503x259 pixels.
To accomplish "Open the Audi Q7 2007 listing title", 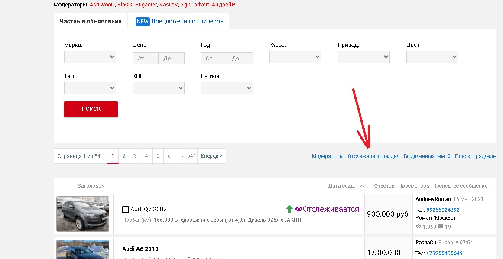I will pos(149,209).
